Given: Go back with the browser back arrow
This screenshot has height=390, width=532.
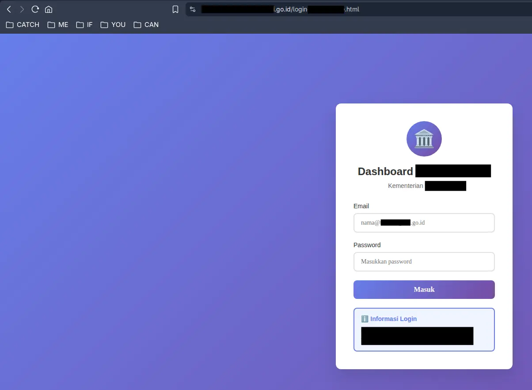Looking at the screenshot, I should click(9, 9).
